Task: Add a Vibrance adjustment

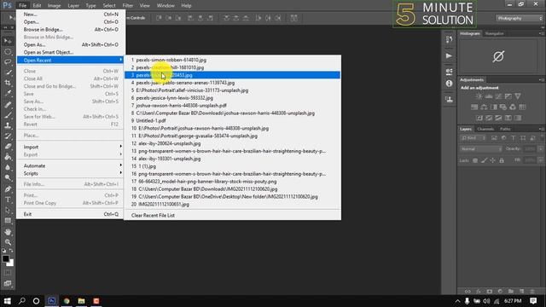Action: click(x=518, y=96)
